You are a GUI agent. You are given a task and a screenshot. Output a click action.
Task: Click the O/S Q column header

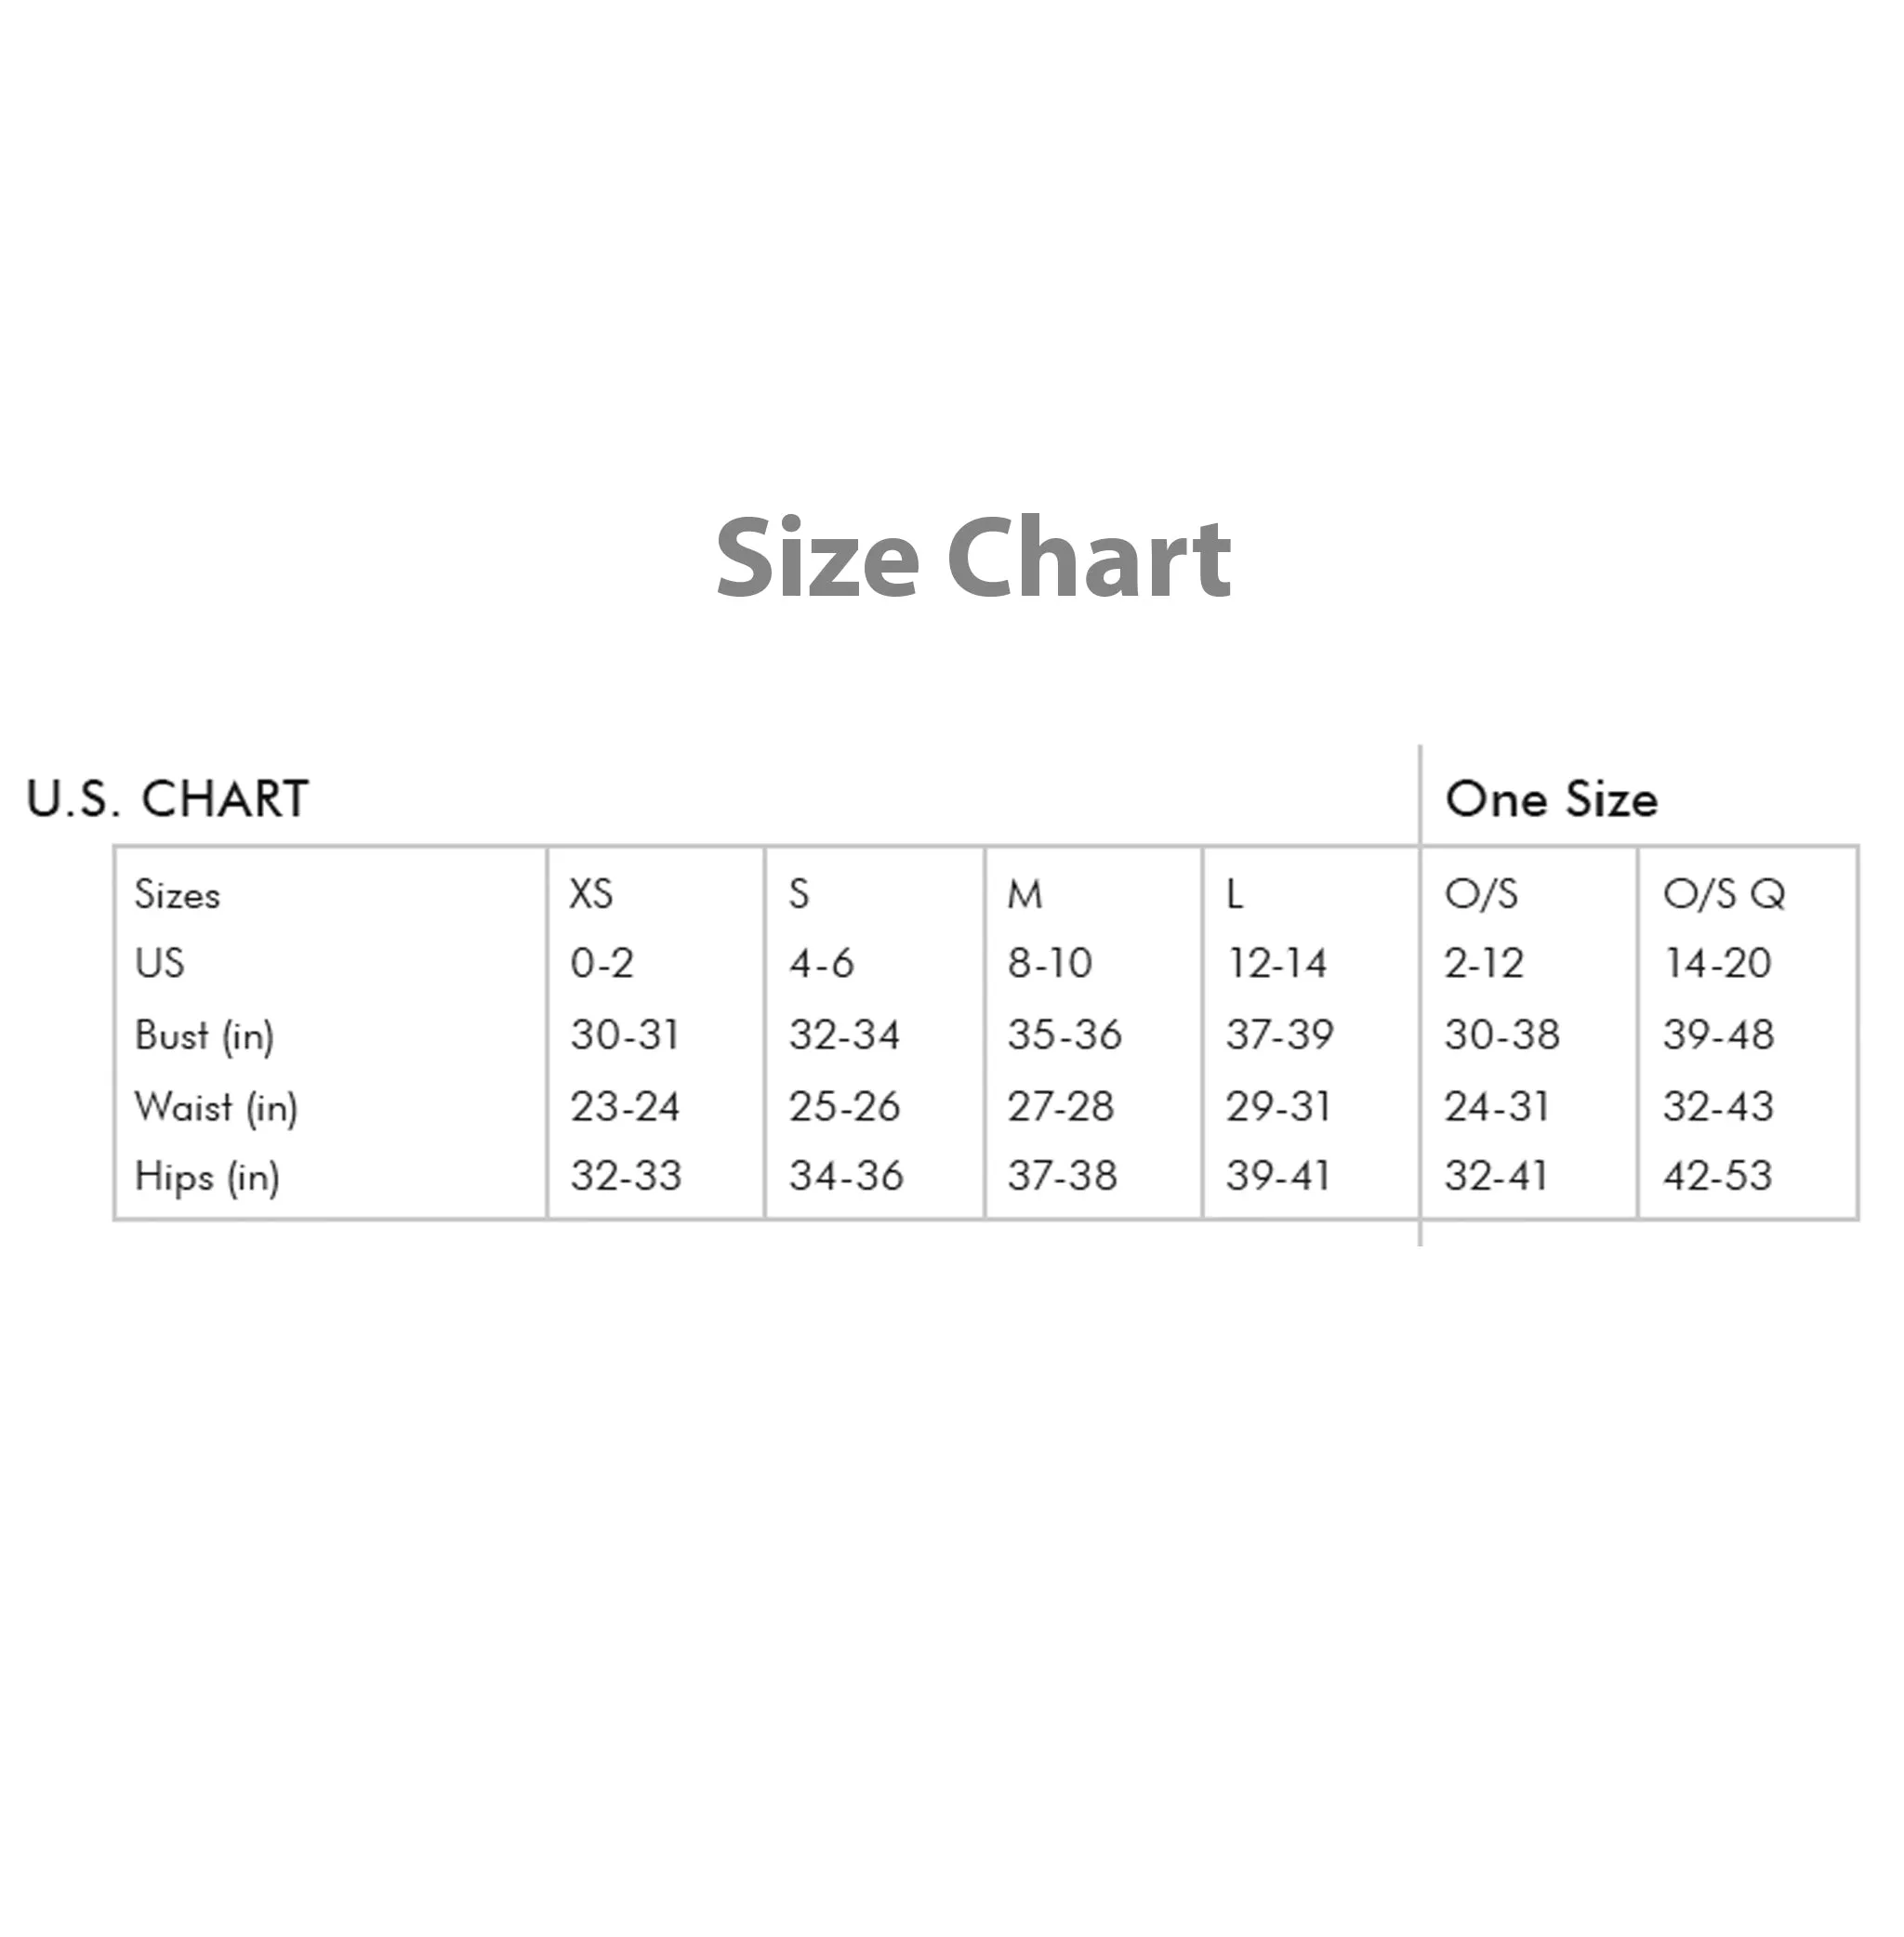pyautogui.click(x=1724, y=893)
